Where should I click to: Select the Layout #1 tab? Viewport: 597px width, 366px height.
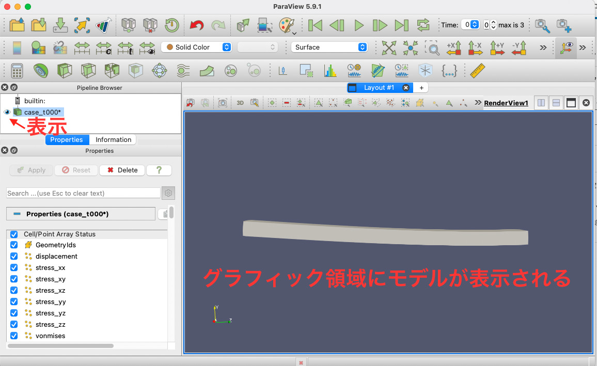(x=380, y=87)
